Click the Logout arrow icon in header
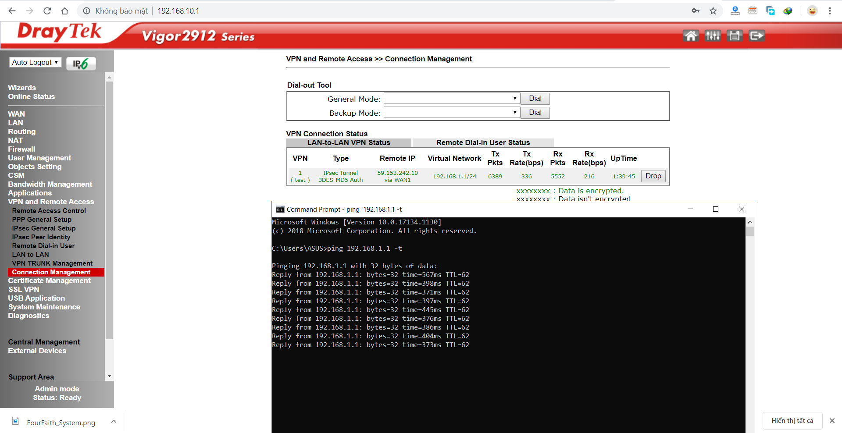This screenshot has height=433, width=842. click(x=756, y=35)
